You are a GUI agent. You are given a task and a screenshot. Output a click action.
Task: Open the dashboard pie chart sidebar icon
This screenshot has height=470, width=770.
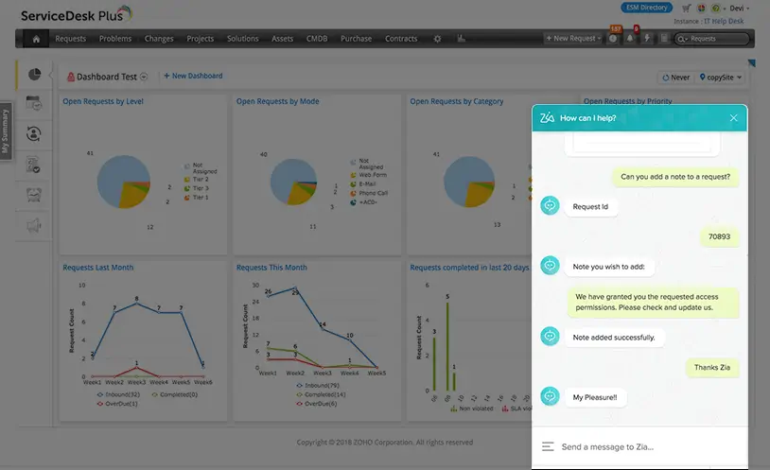tap(34, 74)
